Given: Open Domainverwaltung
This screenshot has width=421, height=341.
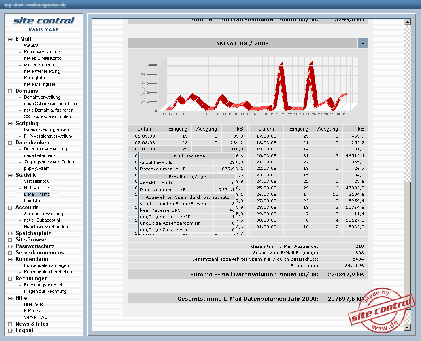Looking at the screenshot, I should coord(42,97).
